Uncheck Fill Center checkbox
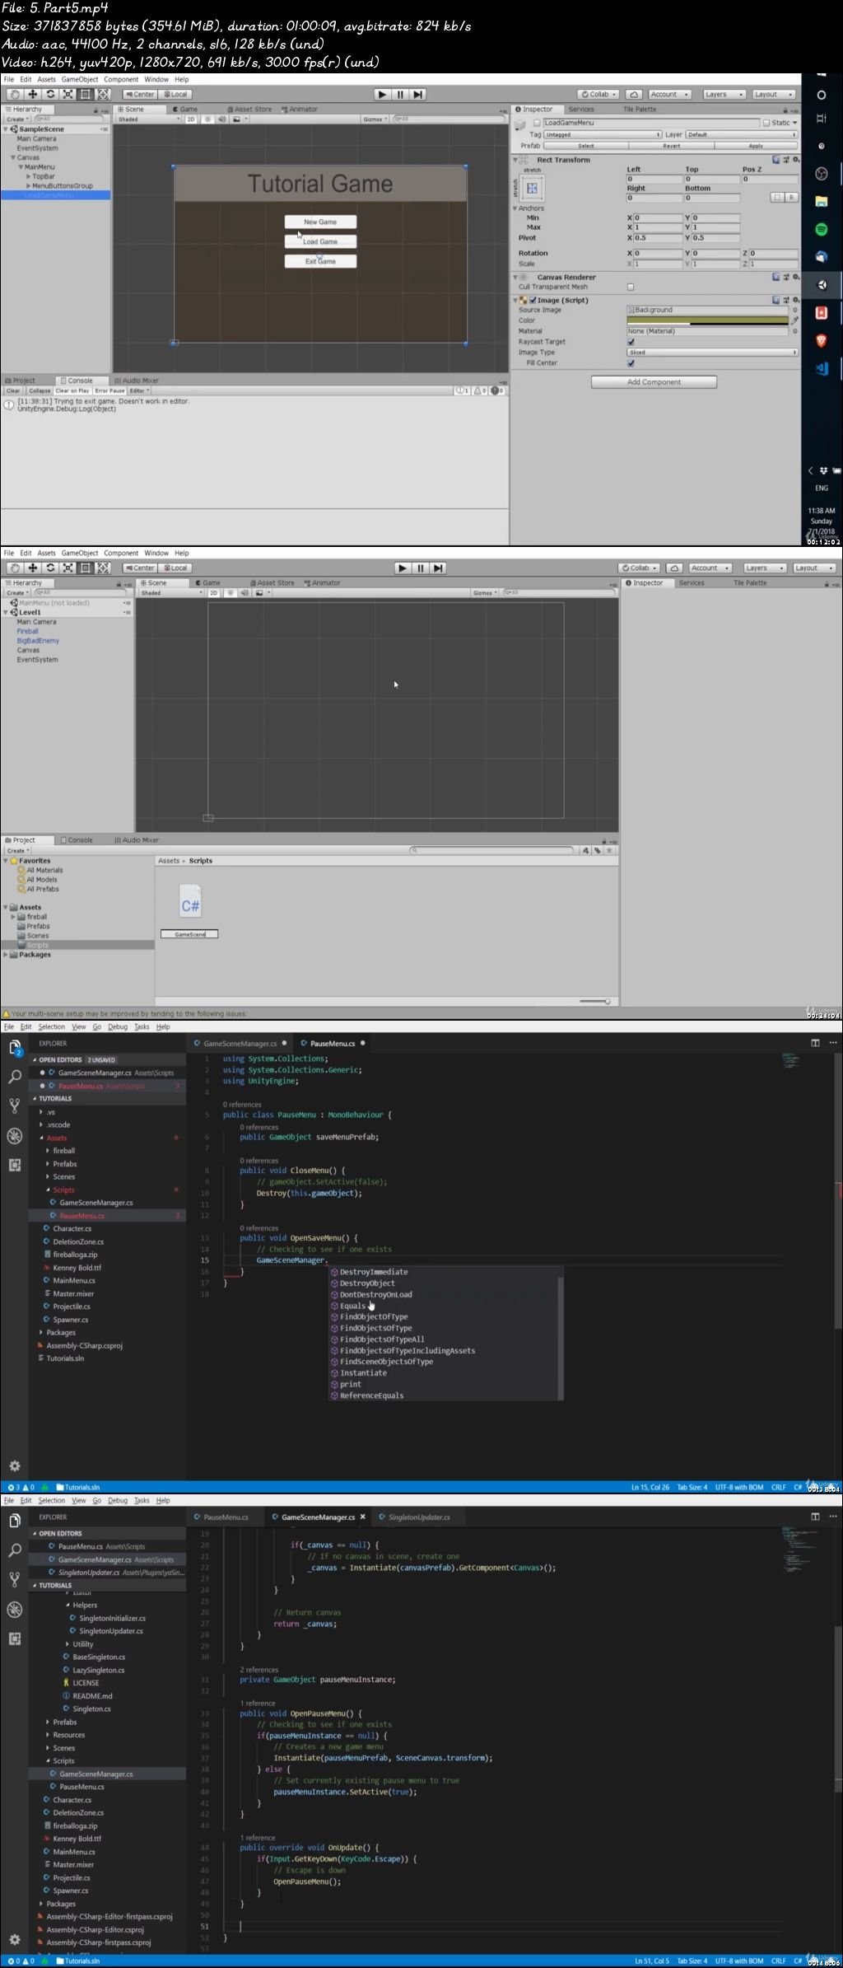 point(631,362)
